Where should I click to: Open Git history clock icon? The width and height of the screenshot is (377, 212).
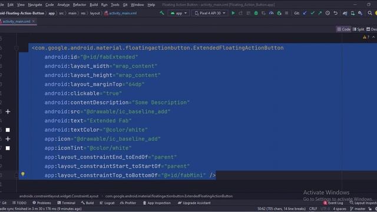click(328, 13)
